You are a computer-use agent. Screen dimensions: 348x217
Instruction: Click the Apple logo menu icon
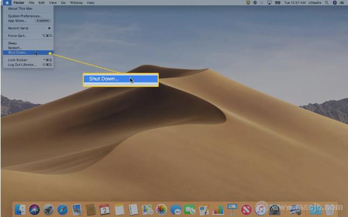coord(7,3)
